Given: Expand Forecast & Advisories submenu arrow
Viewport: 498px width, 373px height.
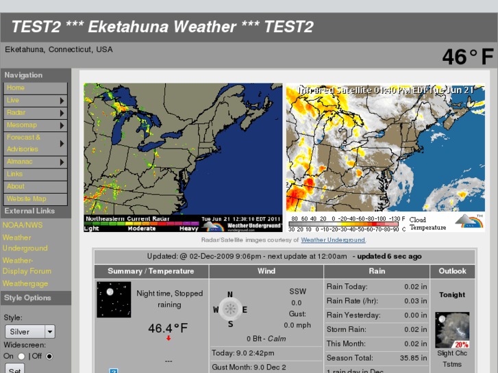Looking at the screenshot, I should pyautogui.click(x=62, y=144).
